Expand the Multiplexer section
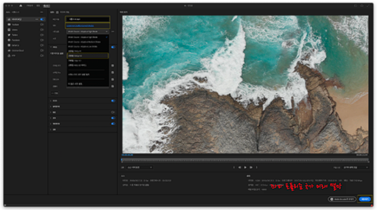377x211 pixels. point(51,107)
